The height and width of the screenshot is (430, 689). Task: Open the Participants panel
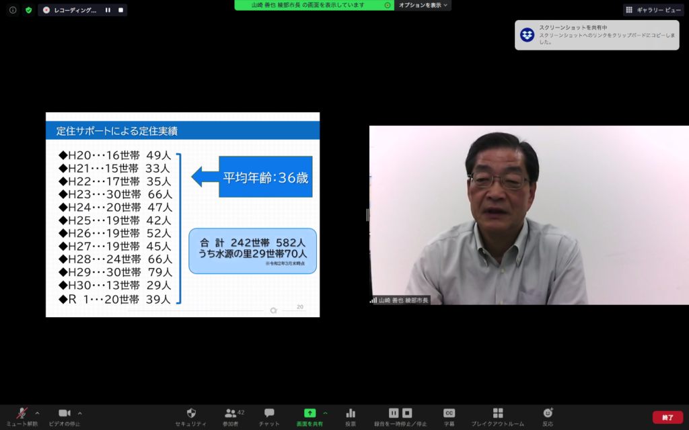click(x=231, y=413)
